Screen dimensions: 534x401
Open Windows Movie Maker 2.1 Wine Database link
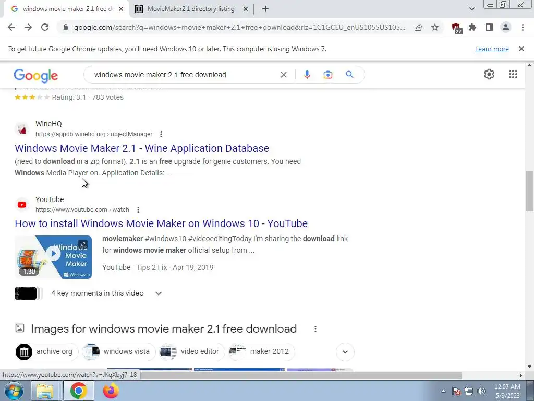click(x=142, y=148)
